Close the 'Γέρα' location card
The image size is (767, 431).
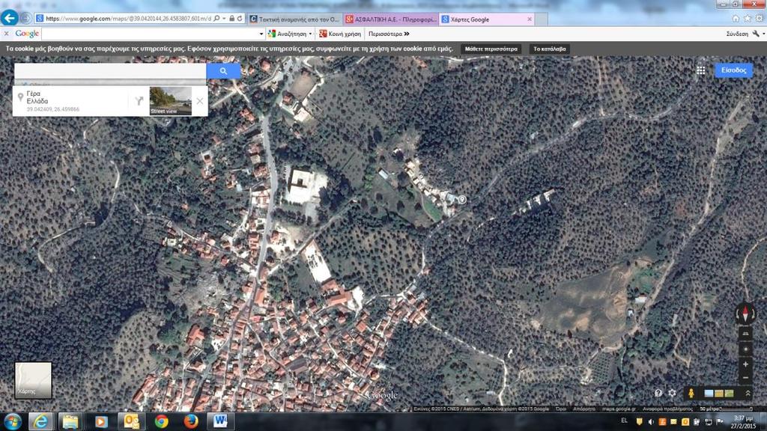point(199,101)
